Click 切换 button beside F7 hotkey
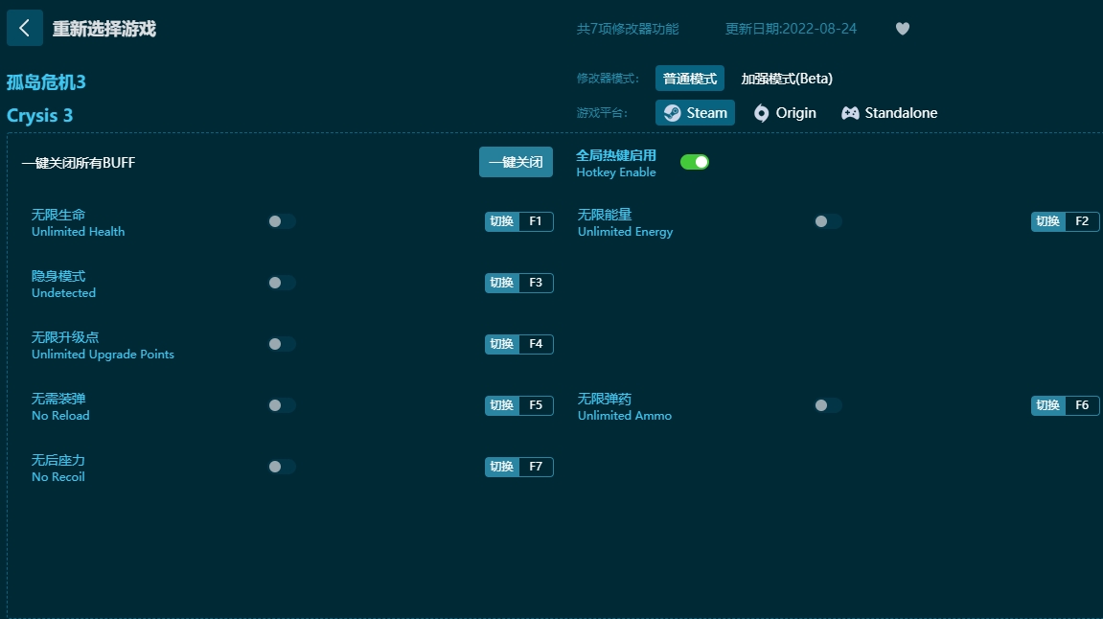Screen dimensions: 1103x619 click(501, 467)
